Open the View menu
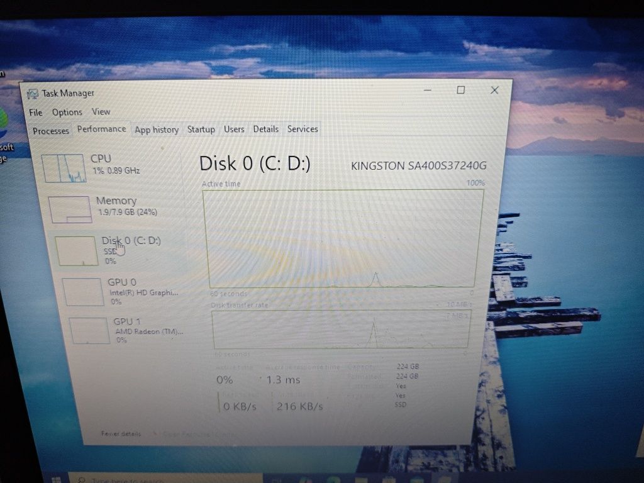Image resolution: width=644 pixels, height=483 pixels. 101,112
